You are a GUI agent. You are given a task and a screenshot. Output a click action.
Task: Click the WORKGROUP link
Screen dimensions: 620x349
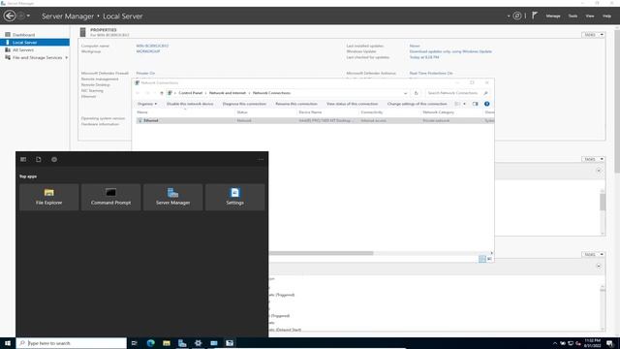pos(148,51)
